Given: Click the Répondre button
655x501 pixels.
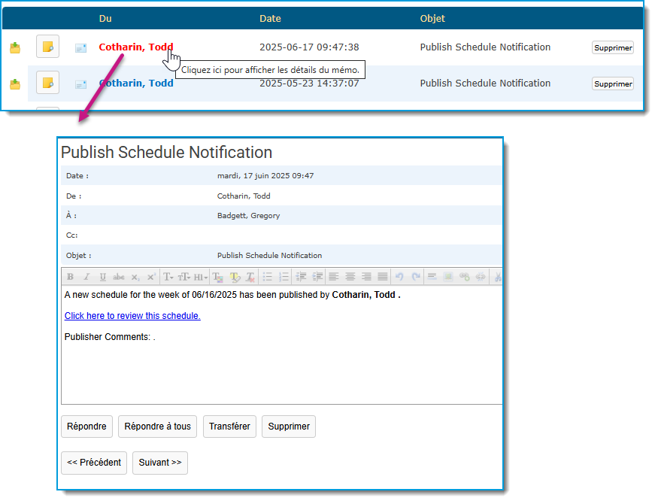Looking at the screenshot, I should 86,427.
